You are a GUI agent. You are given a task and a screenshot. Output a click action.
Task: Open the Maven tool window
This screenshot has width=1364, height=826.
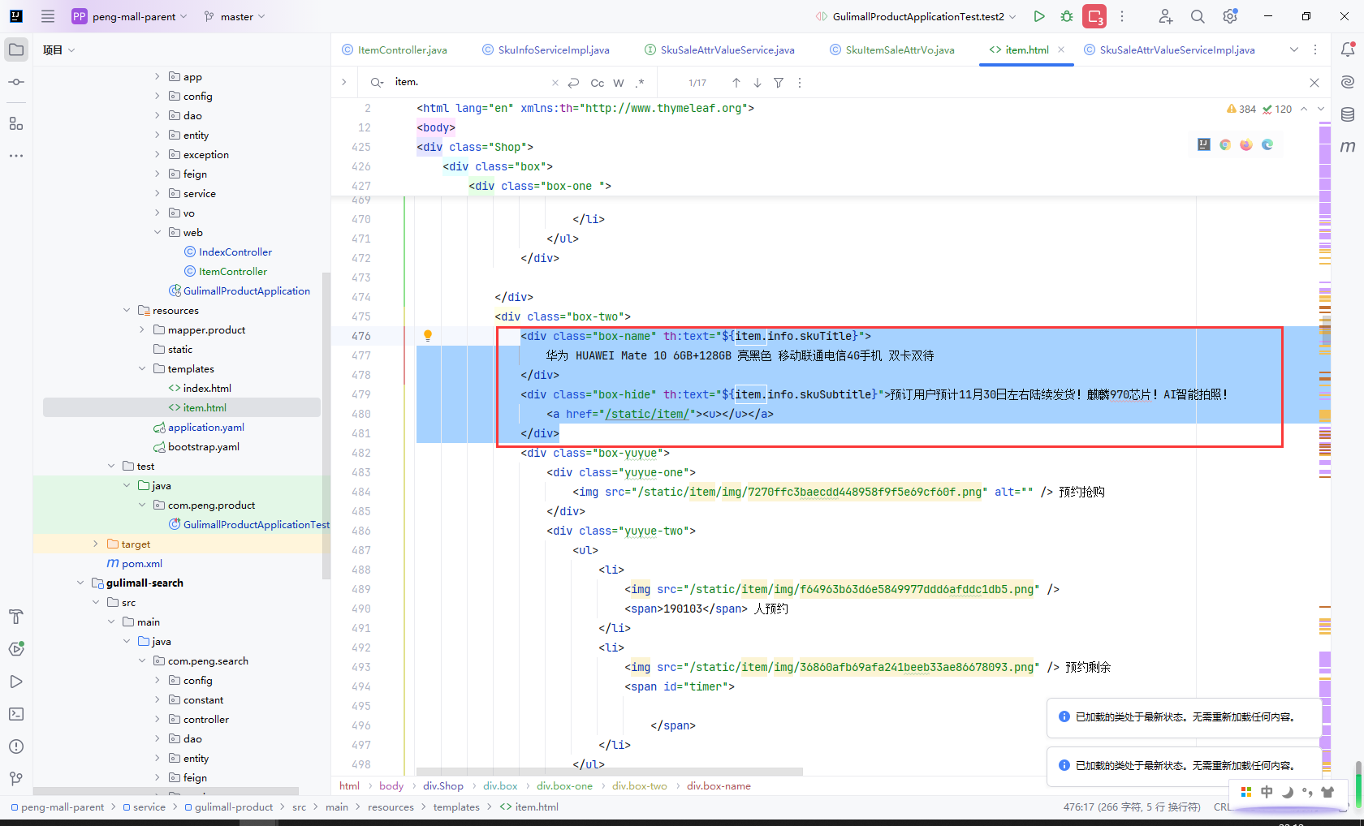(x=1348, y=147)
